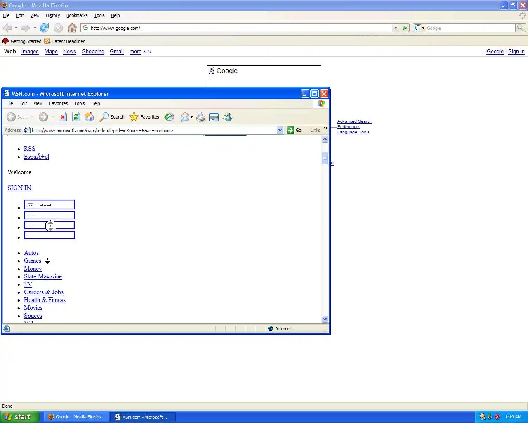Screen dimensions: 528x423
Task: Open Firefox search engine selector dropdown
Action: click(x=419, y=28)
